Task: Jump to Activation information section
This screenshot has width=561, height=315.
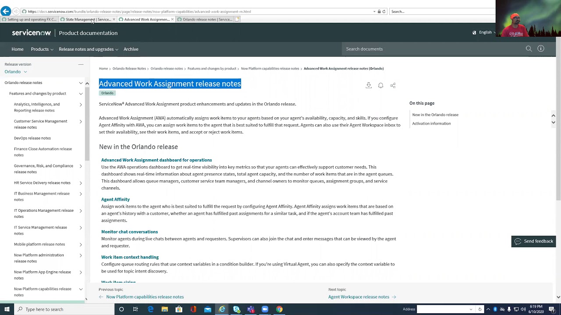Action: coord(431,123)
